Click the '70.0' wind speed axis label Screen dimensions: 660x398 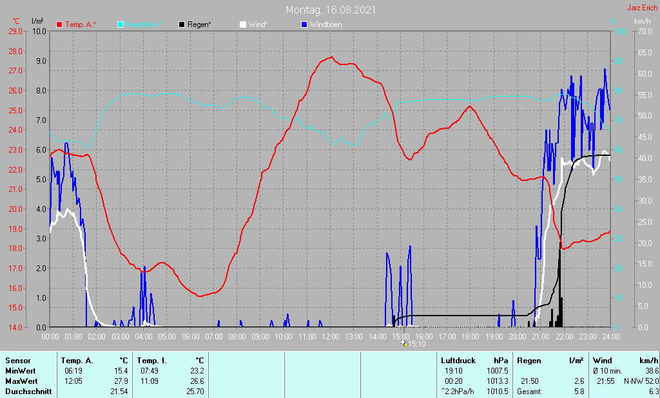pyautogui.click(x=645, y=31)
